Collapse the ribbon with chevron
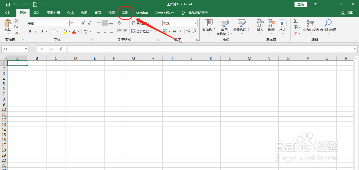This screenshot has height=170, width=359. pos(355,40)
